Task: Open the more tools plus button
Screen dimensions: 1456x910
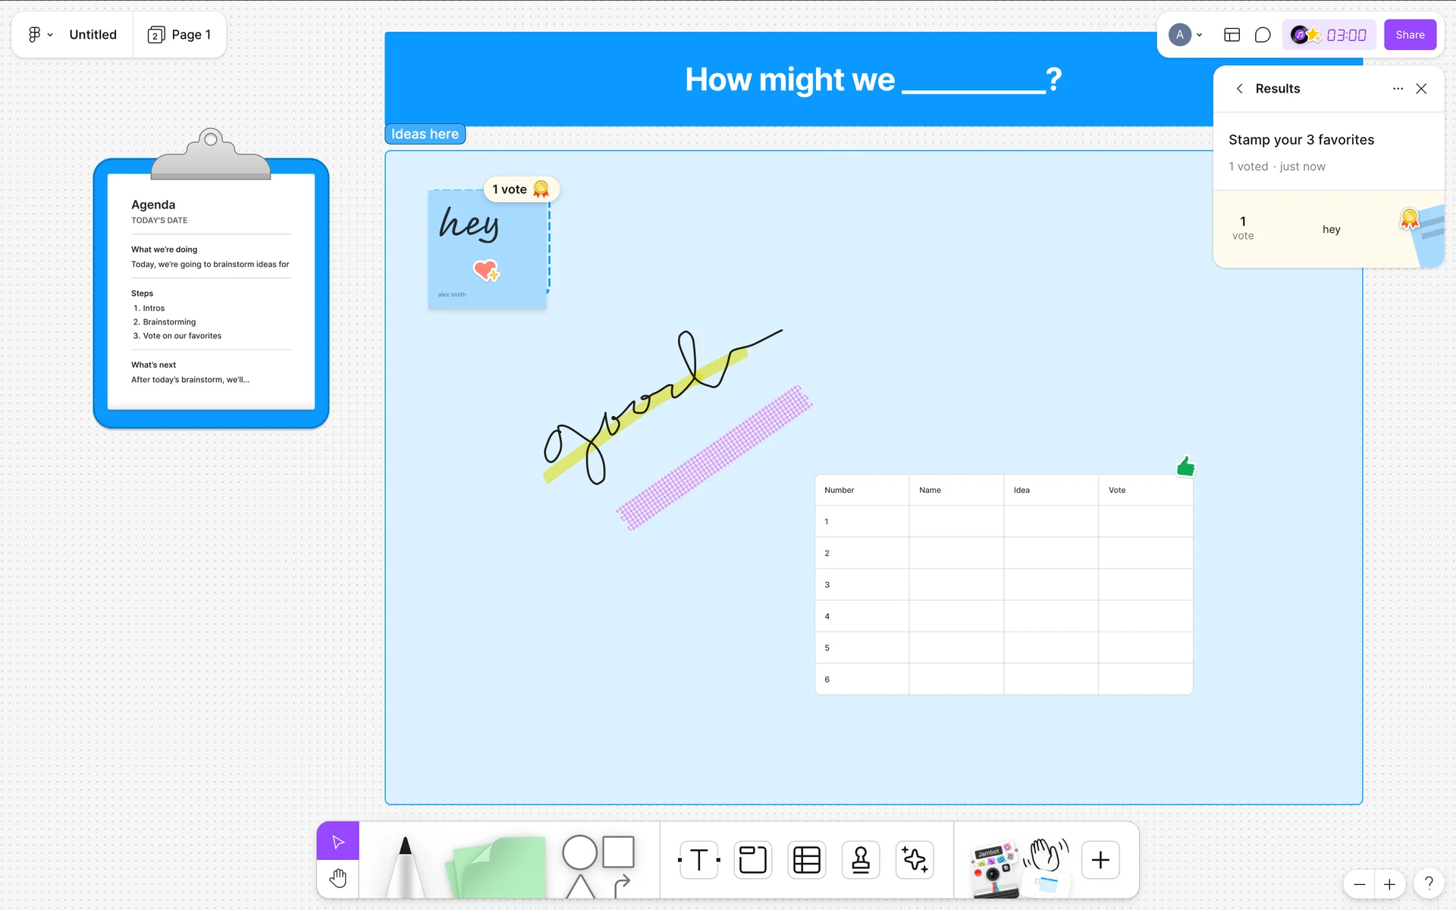Action: coord(1100,860)
